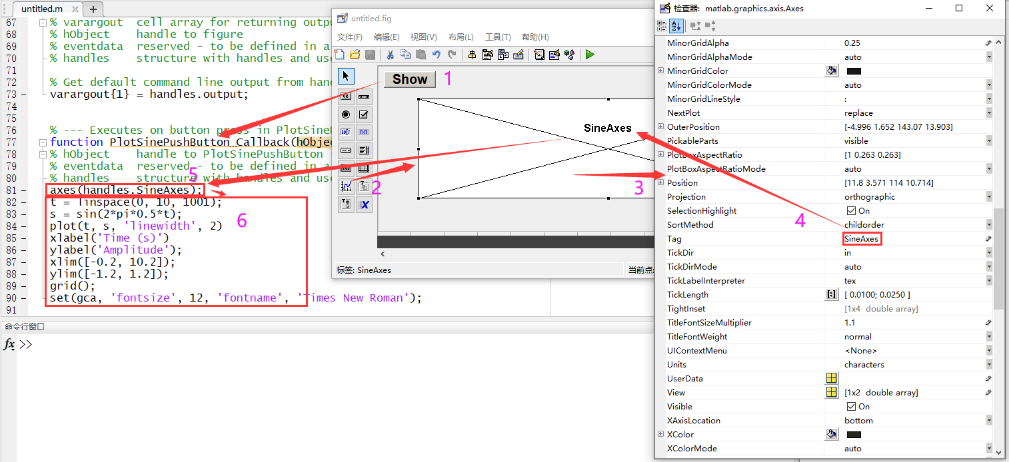This screenshot has width=1009, height=462.
Task: Open the UserData array editor icon
Action: pos(832,378)
